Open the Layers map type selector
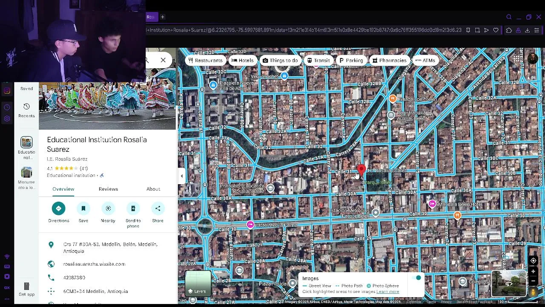Screen dimensions: 545x307 point(198,283)
